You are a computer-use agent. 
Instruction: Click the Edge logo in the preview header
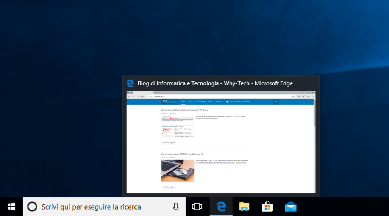click(x=130, y=83)
